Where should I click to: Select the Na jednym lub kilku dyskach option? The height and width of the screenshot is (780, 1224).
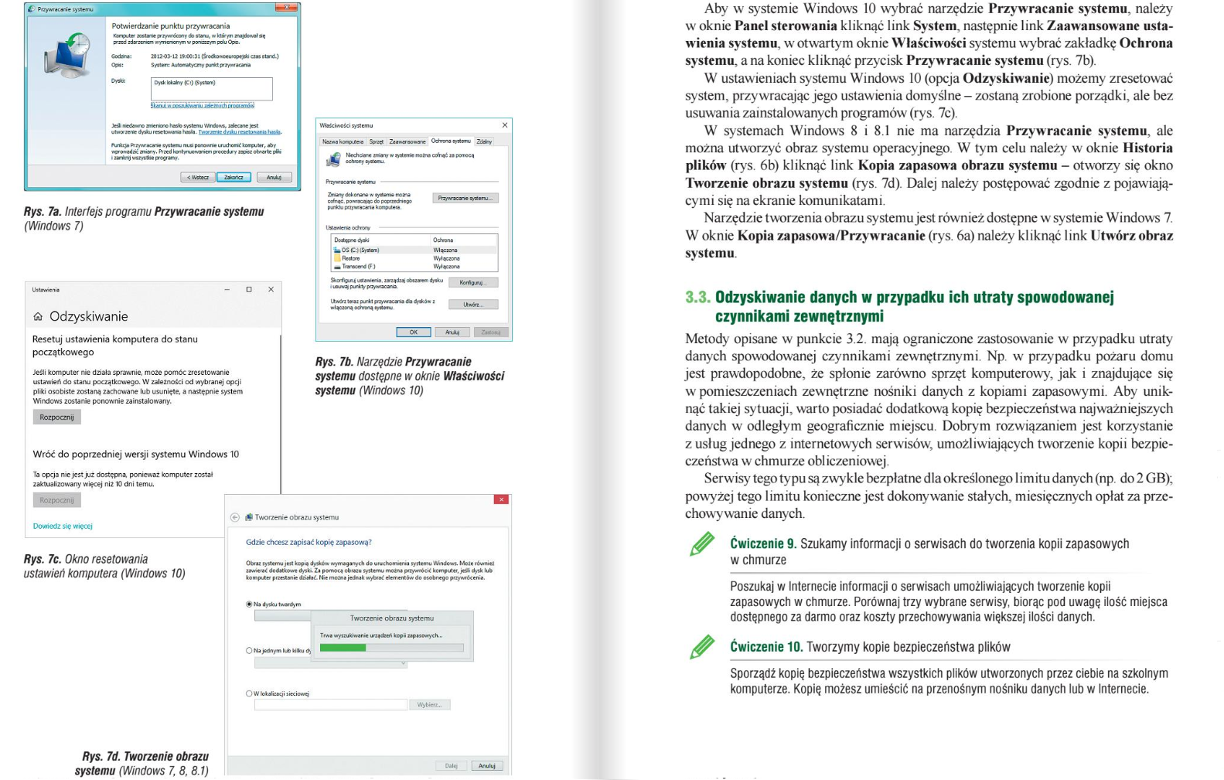coord(249,651)
